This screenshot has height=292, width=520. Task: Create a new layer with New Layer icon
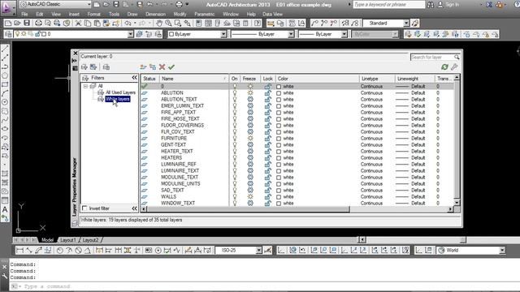[x=143, y=67]
